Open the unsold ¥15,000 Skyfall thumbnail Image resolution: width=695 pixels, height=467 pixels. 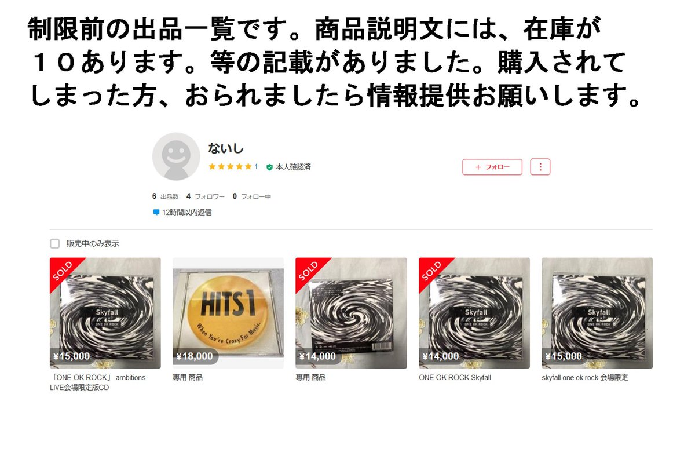pyautogui.click(x=597, y=313)
